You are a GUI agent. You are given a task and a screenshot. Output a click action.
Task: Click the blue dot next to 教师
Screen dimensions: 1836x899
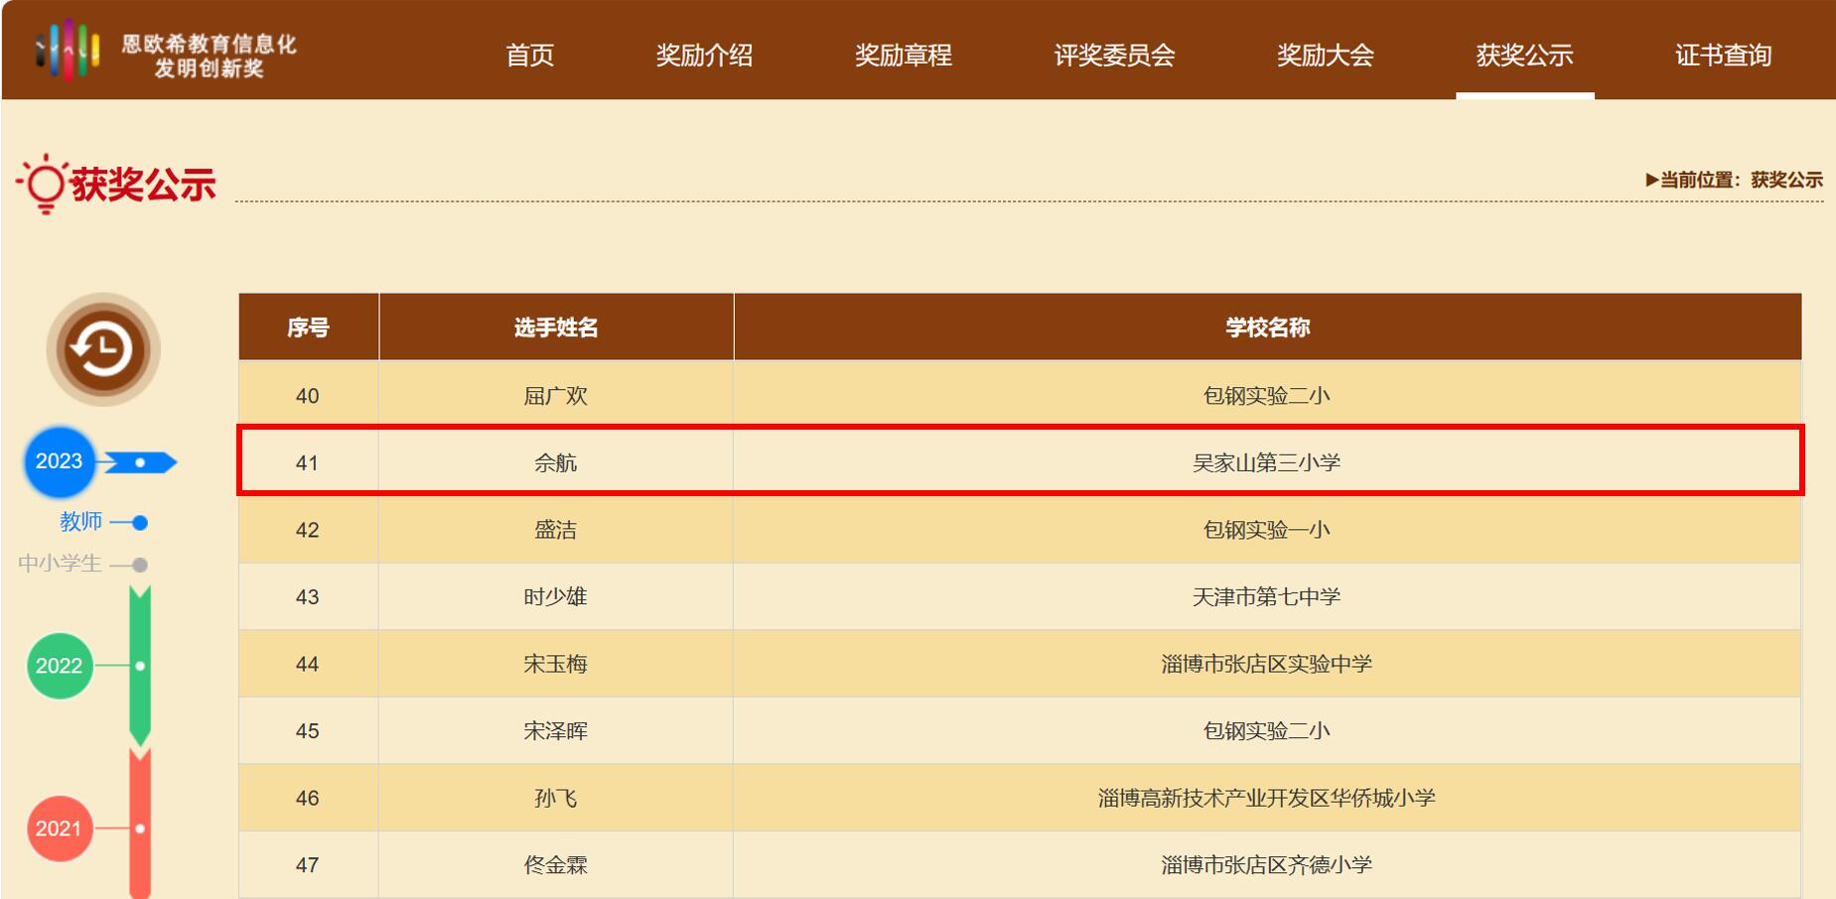point(140,522)
